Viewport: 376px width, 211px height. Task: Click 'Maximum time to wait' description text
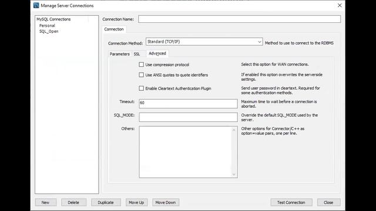tap(279, 104)
